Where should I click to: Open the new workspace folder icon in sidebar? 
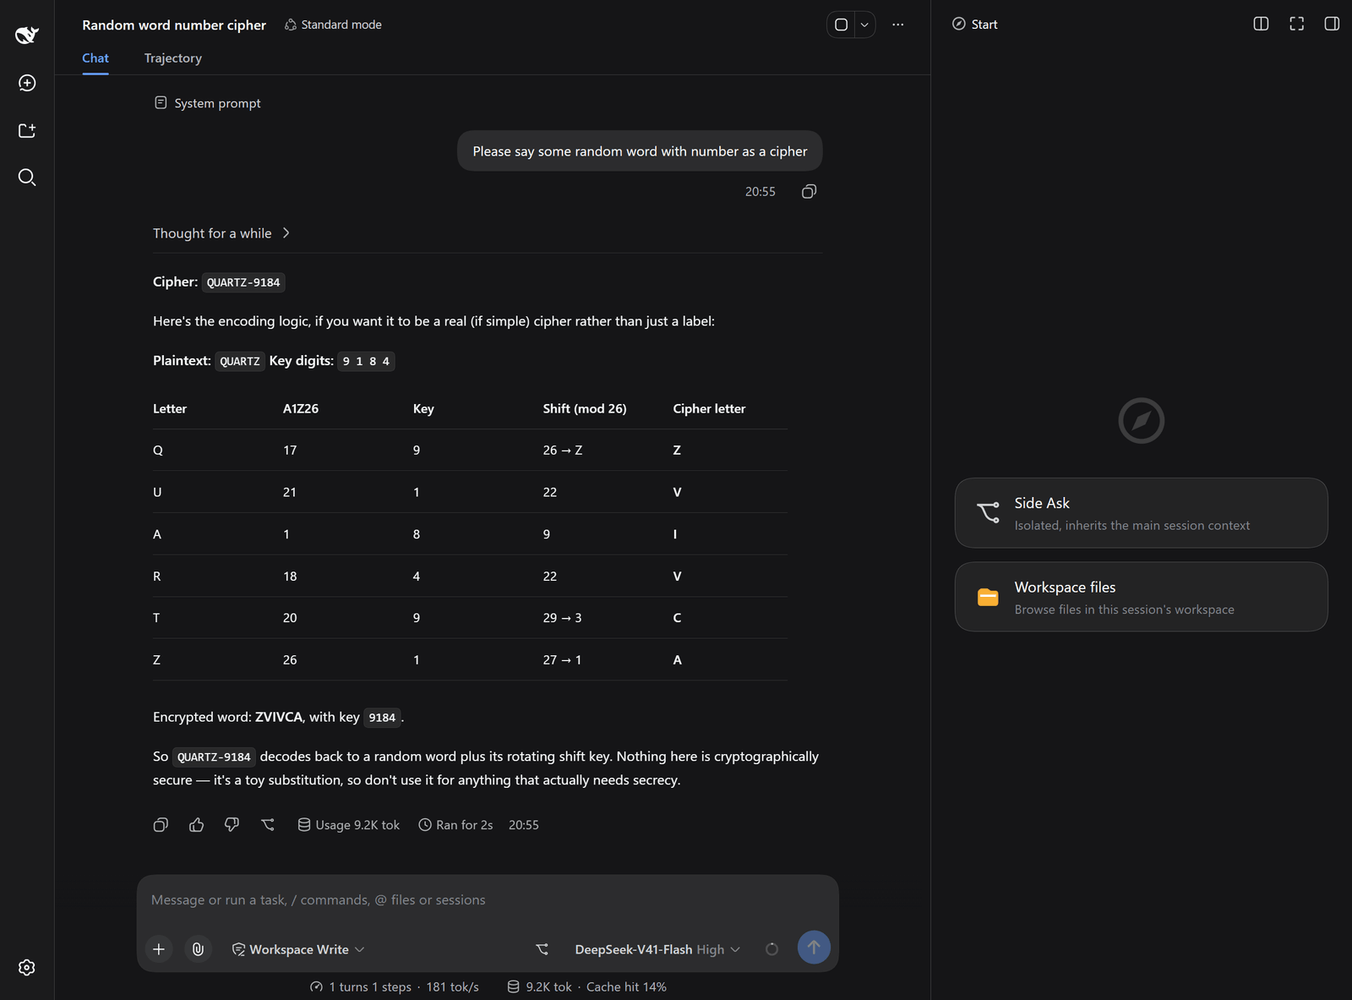27,130
